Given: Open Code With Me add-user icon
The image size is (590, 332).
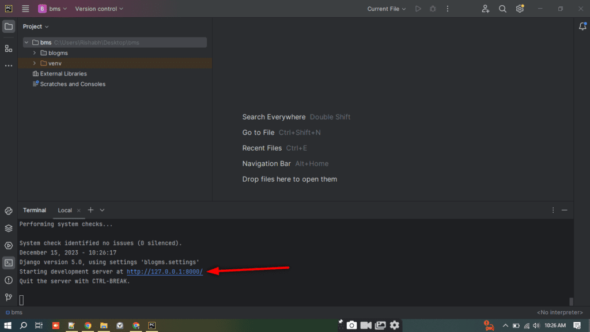Looking at the screenshot, I should [485, 9].
